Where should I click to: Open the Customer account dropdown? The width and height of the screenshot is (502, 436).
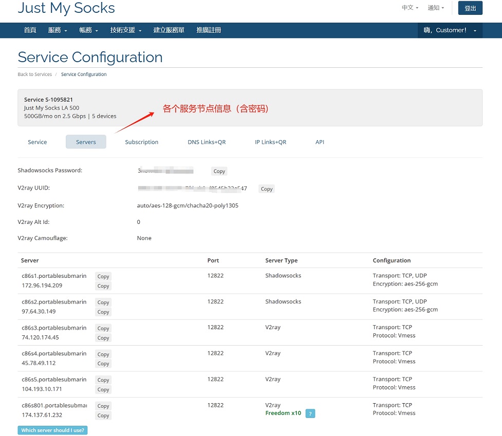tap(450, 30)
